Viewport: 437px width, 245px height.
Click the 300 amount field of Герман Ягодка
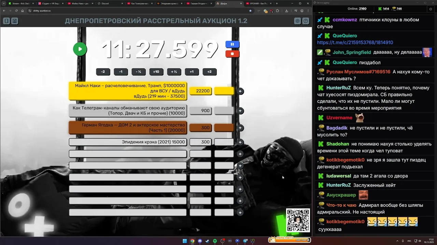click(x=200, y=128)
